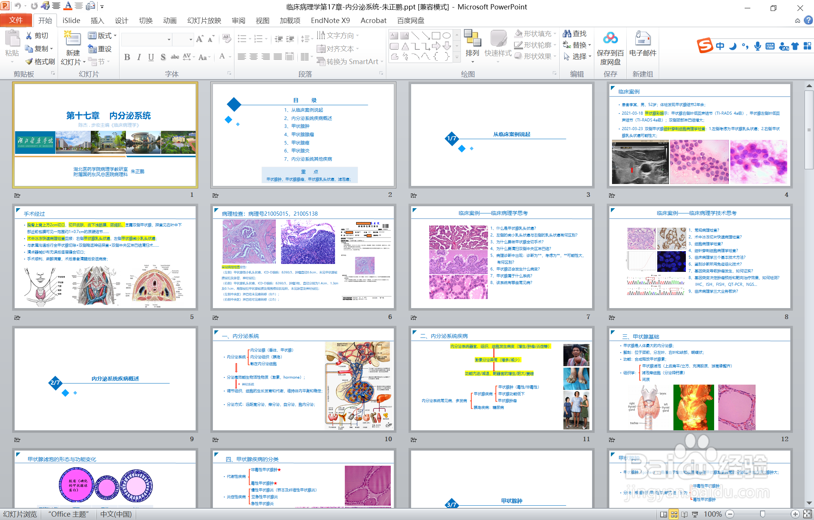Click Sogou IME microphone voice icon
Image resolution: width=814 pixels, height=520 pixels.
pyautogui.click(x=758, y=46)
